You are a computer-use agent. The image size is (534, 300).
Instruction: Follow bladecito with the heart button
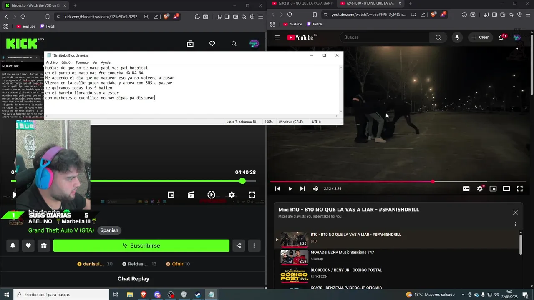pos(28,245)
